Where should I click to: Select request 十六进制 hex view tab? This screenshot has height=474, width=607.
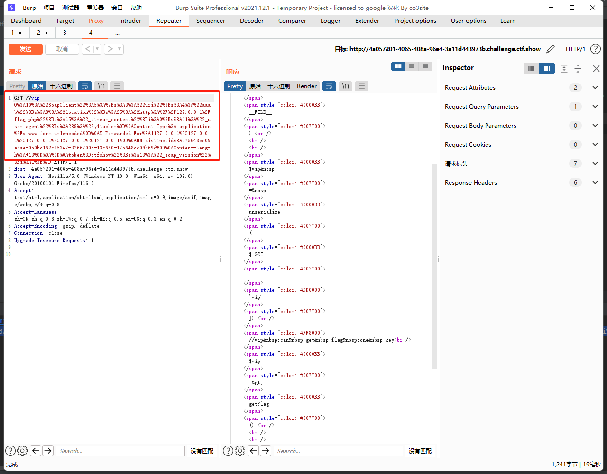click(x=61, y=86)
